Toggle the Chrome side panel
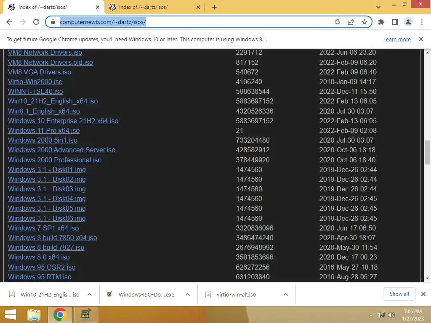The width and height of the screenshot is (431, 323). (x=395, y=22)
